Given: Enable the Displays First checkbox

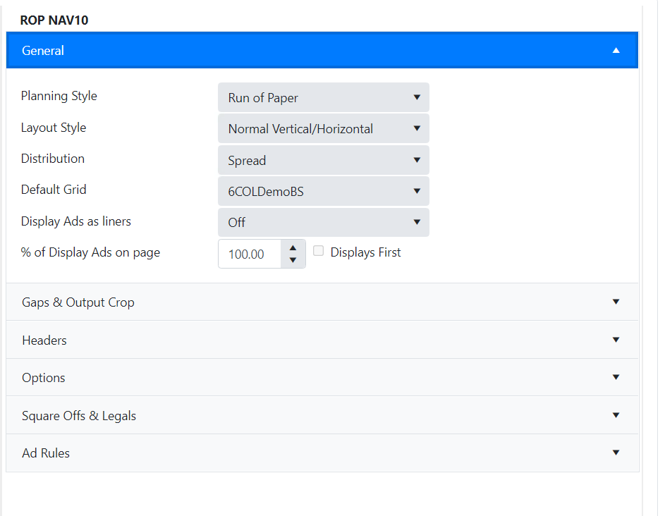Looking at the screenshot, I should click(319, 252).
